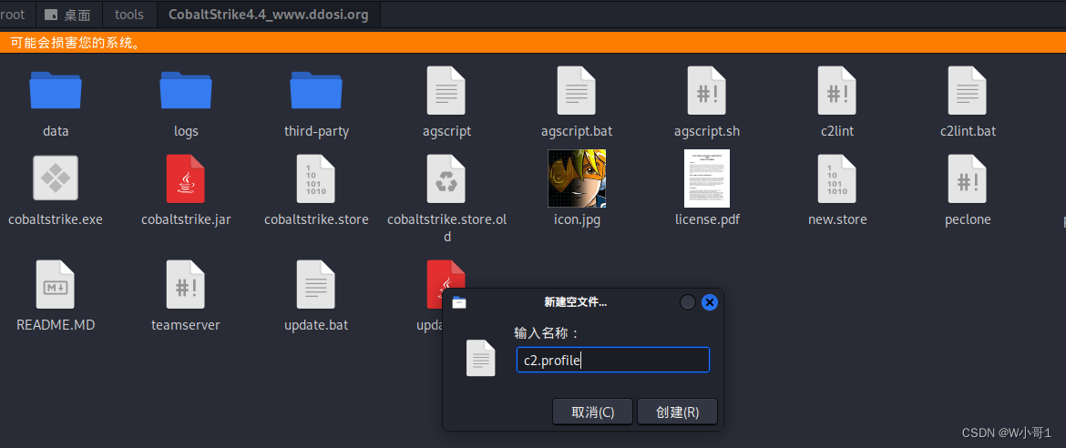Click the c2.profile name input field

click(x=613, y=361)
